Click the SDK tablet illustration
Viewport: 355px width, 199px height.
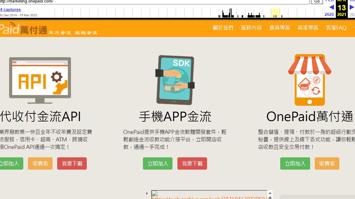point(175,80)
